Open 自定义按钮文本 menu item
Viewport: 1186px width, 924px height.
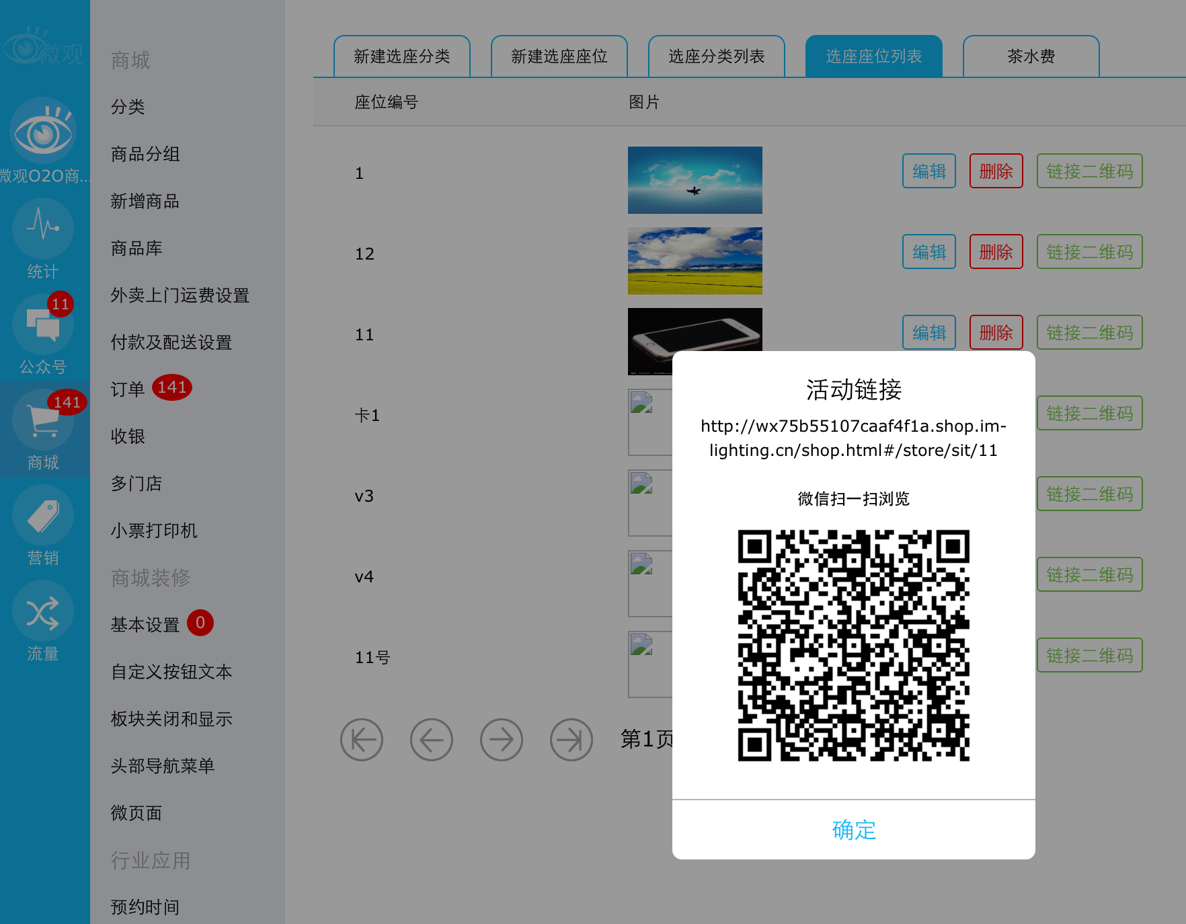pos(171,672)
